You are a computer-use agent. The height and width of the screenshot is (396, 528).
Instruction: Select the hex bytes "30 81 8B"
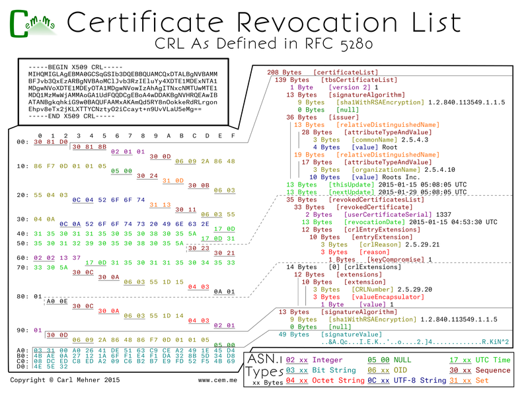pyautogui.click(x=89, y=147)
